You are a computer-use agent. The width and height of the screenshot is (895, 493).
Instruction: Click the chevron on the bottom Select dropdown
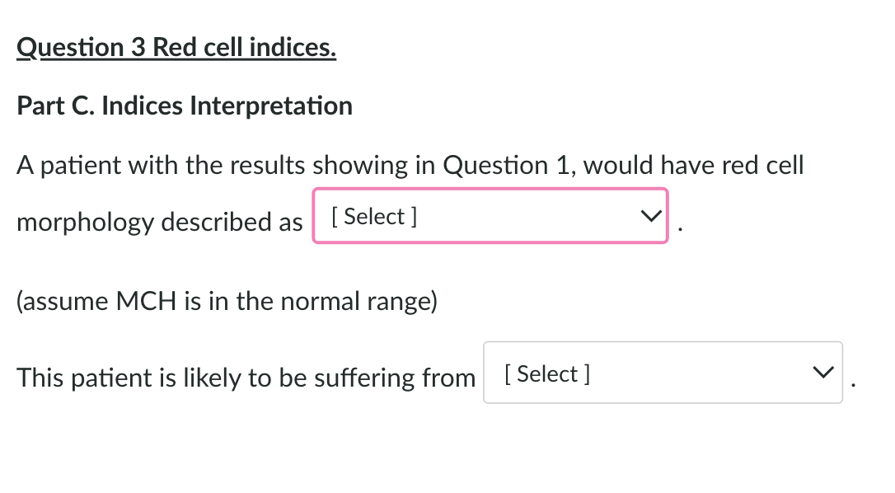coord(822,373)
